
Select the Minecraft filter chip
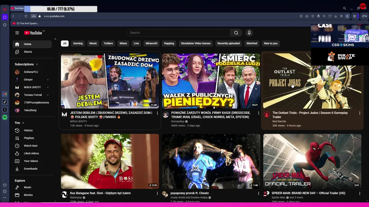(151, 43)
